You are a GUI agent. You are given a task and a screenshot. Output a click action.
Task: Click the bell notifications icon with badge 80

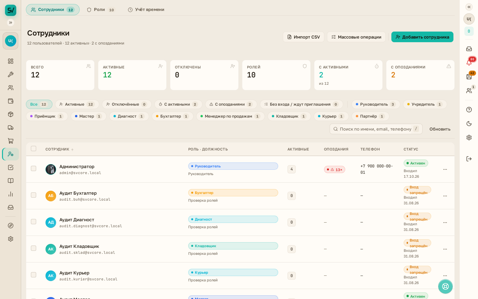tap(469, 62)
